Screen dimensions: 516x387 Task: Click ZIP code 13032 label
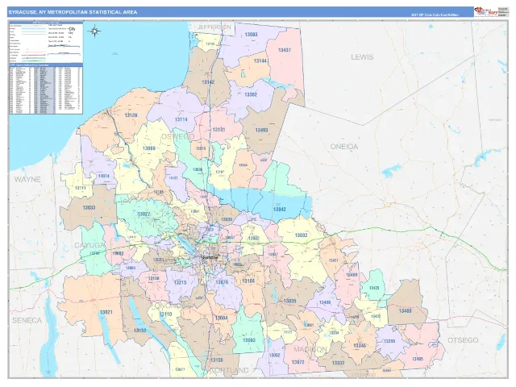(301, 235)
